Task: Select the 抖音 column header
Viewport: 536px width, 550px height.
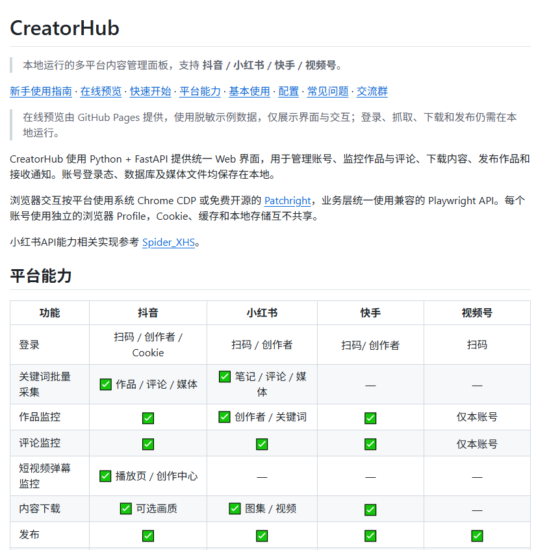Action: pyautogui.click(x=148, y=313)
